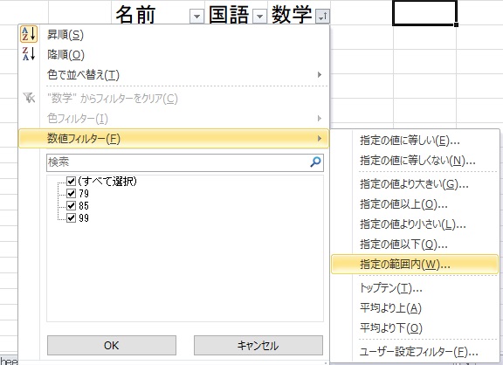This screenshot has height=365, width=503.
Task: Open the 国語 column filter dropdown
Action: 260,16
